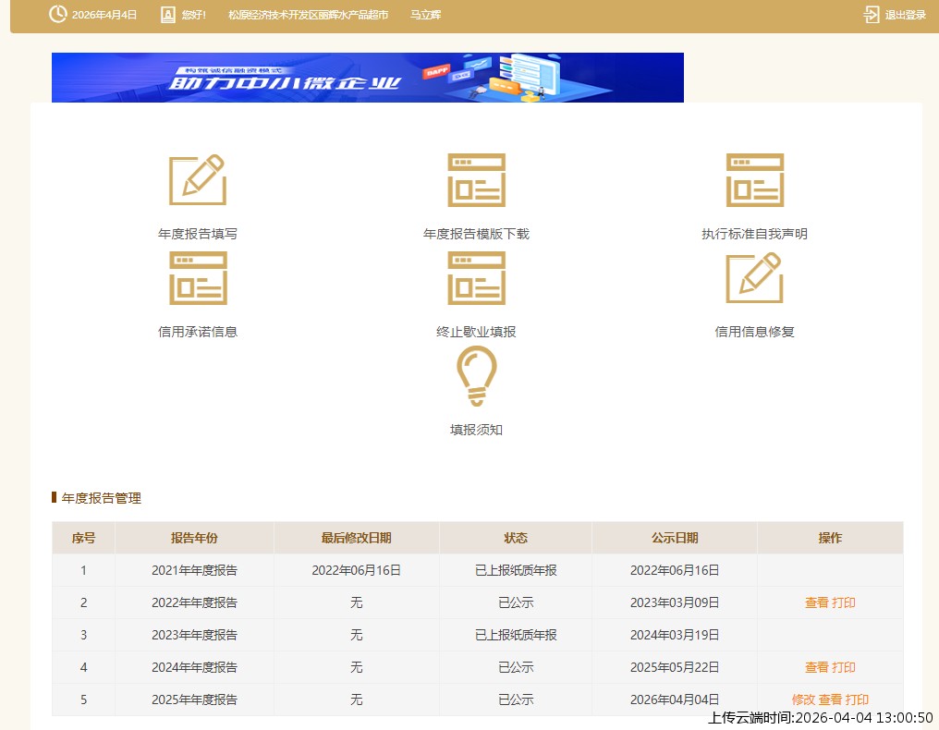Click the 报告年份 column header
The width and height of the screenshot is (939, 730).
(x=194, y=538)
